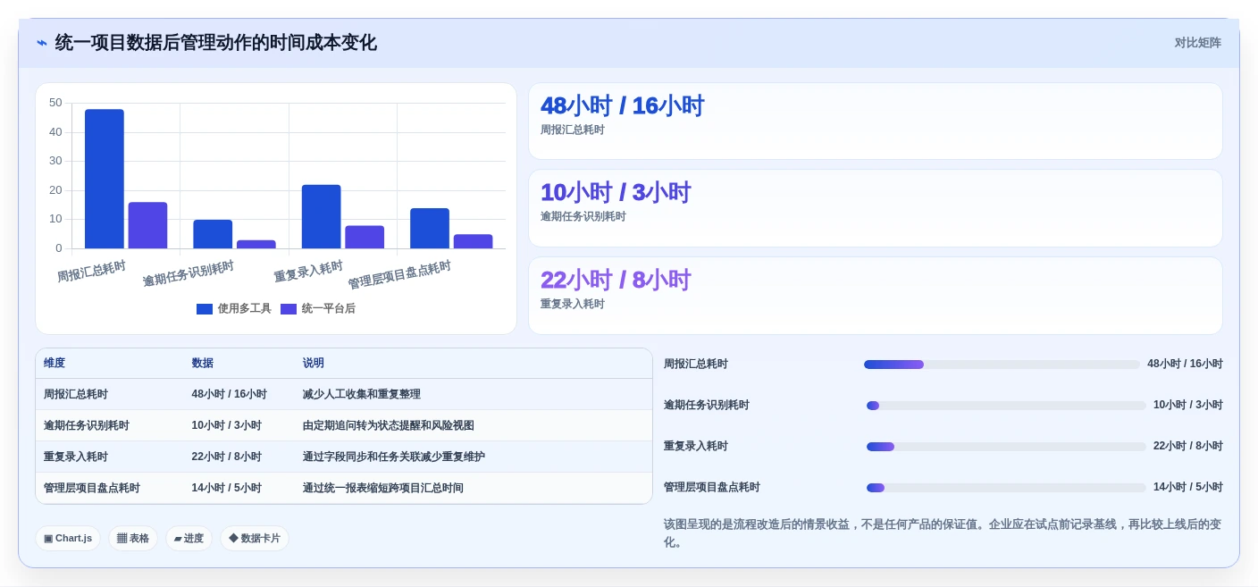Screen dimensions: 1258x587
Task: Click the lightning icon beside the title
Action: coord(42,43)
